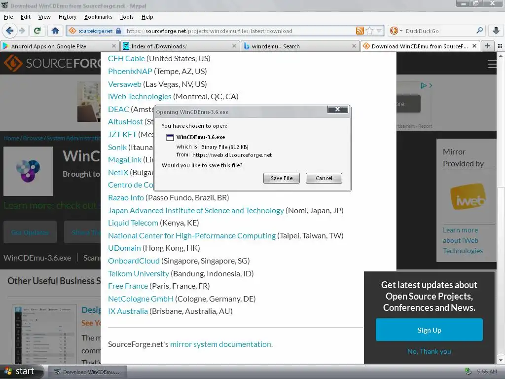Select the NetCologne GmbH mirror link
The height and width of the screenshot is (379, 505).
pos(141,299)
